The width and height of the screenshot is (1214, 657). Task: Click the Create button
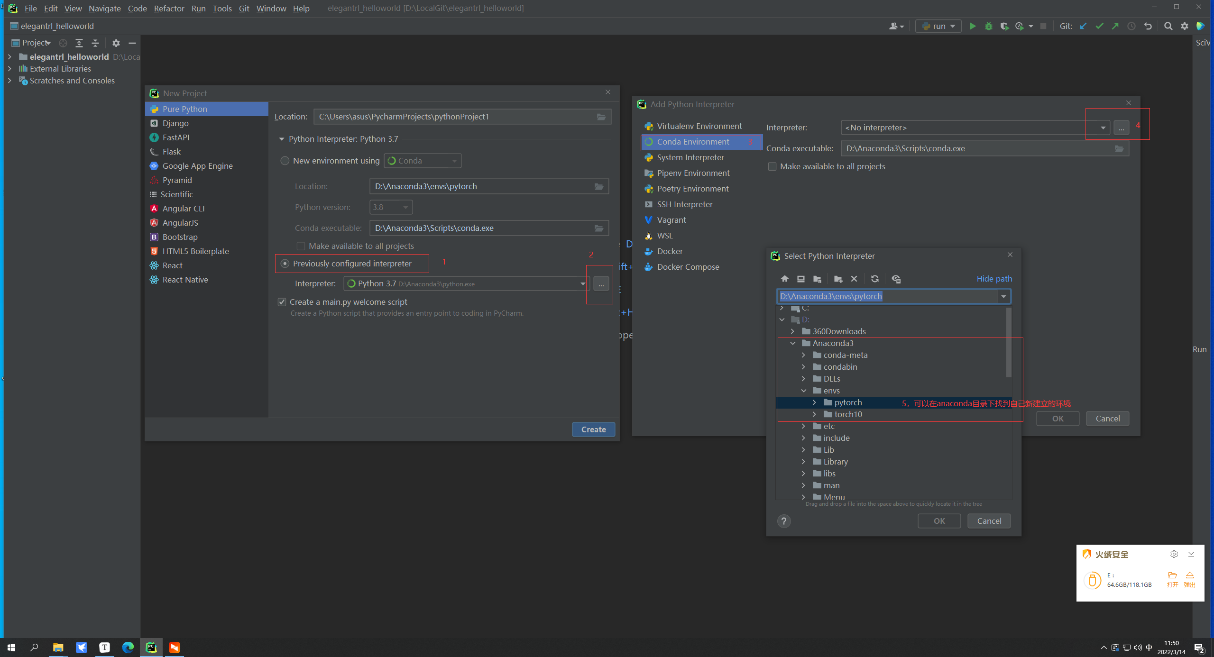point(593,429)
